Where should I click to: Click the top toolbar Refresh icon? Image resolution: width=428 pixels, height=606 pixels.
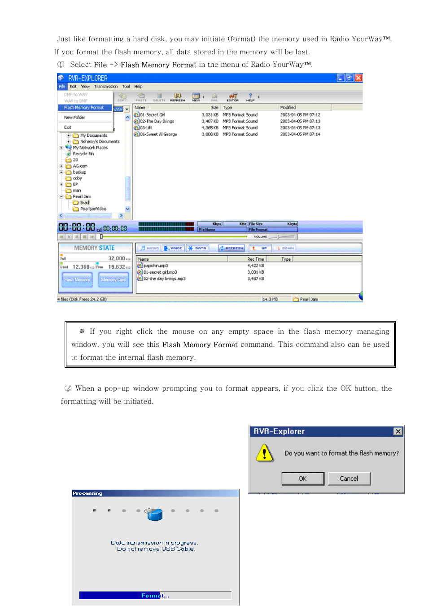point(178,97)
